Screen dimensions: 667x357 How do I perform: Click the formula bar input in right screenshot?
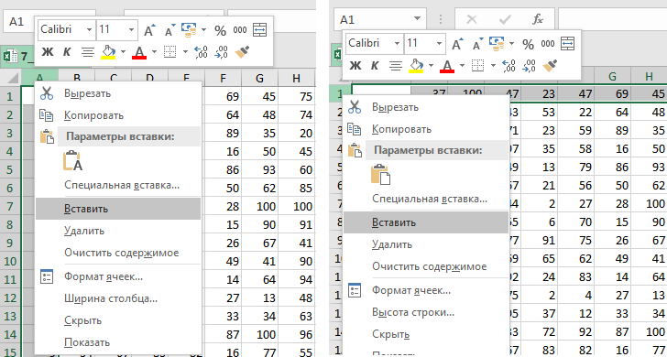(613, 19)
